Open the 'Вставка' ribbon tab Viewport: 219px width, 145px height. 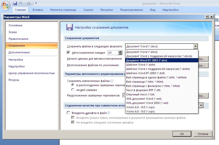(x=38, y=10)
